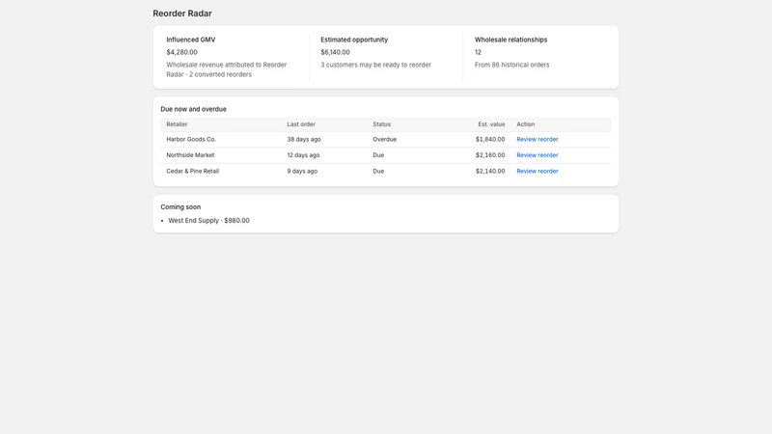Click 'From 86 historical orders' text

point(511,65)
